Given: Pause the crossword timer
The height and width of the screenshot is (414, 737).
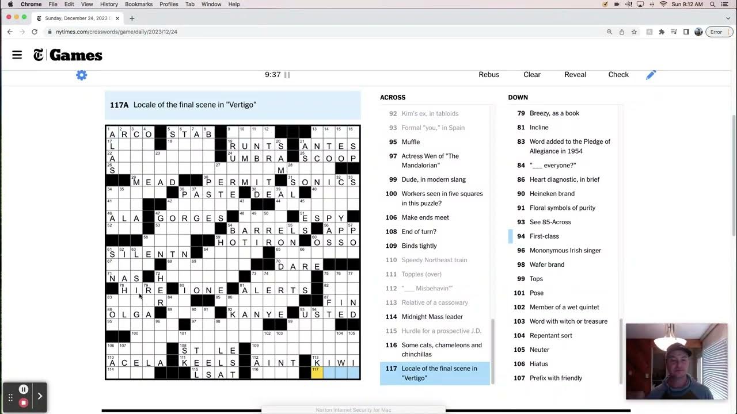Looking at the screenshot, I should pos(287,75).
